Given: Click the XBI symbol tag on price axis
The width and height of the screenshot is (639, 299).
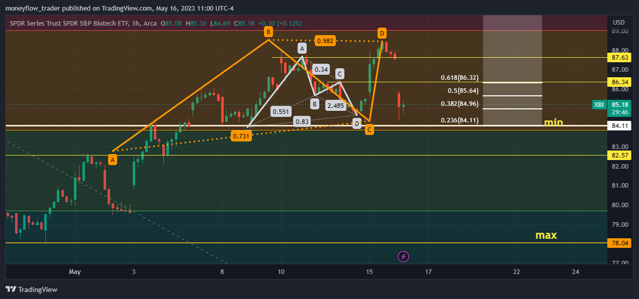Looking at the screenshot, I should (x=599, y=105).
